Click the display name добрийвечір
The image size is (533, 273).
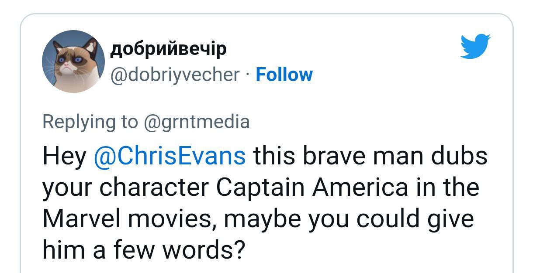coord(168,49)
